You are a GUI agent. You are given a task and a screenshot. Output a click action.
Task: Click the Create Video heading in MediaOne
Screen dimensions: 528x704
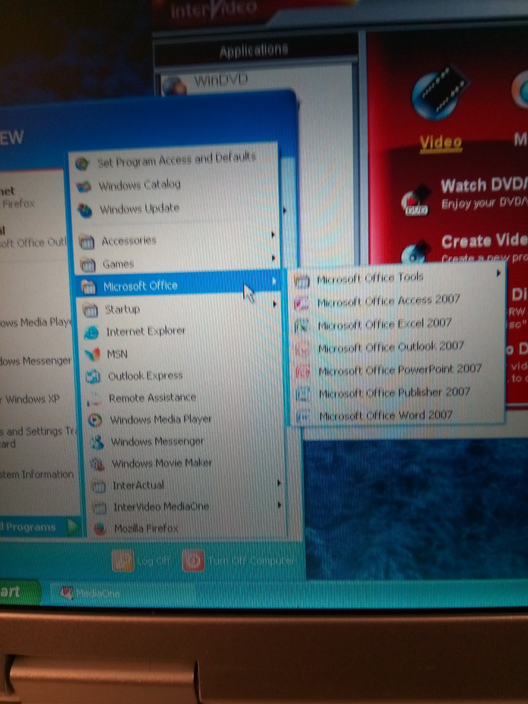[484, 241]
